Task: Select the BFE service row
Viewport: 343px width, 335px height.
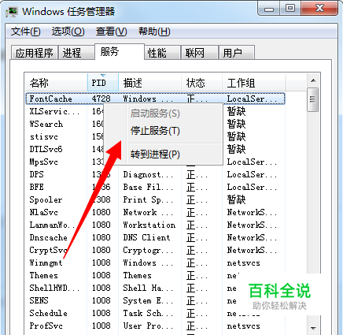Action: tap(155, 187)
